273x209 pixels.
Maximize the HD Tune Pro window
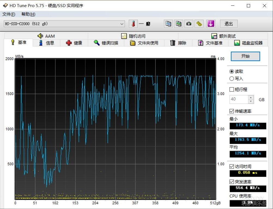pyautogui.click(x=248, y=5)
